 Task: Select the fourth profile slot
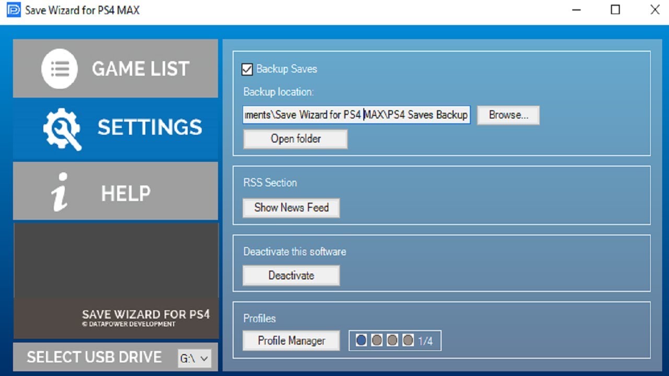408,339
